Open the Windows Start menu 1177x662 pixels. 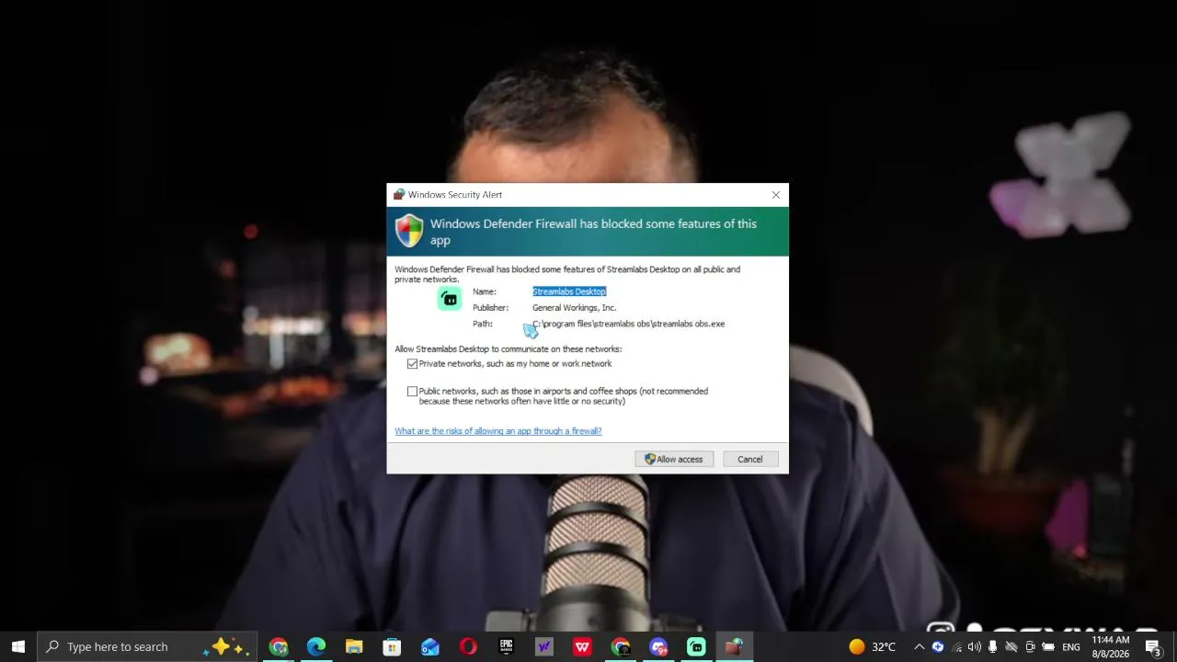click(x=18, y=646)
